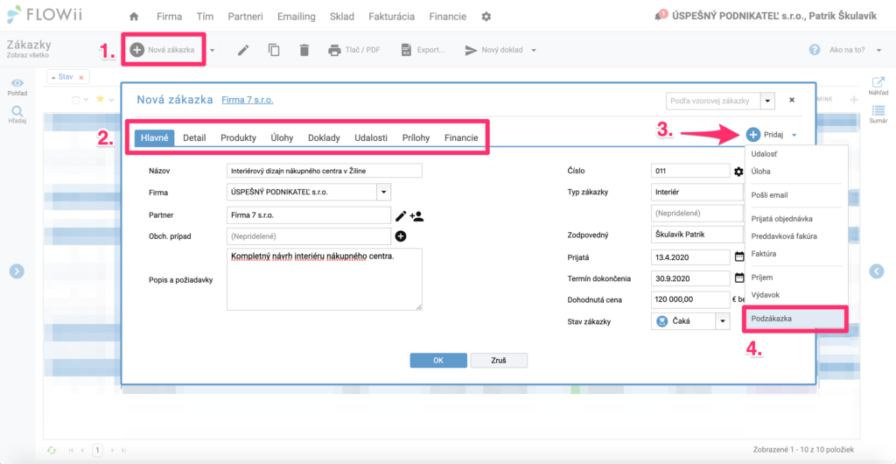
Task: Click the OK button
Action: [x=438, y=361]
